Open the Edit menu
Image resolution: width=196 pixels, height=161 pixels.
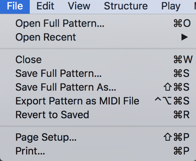[x=45, y=6]
